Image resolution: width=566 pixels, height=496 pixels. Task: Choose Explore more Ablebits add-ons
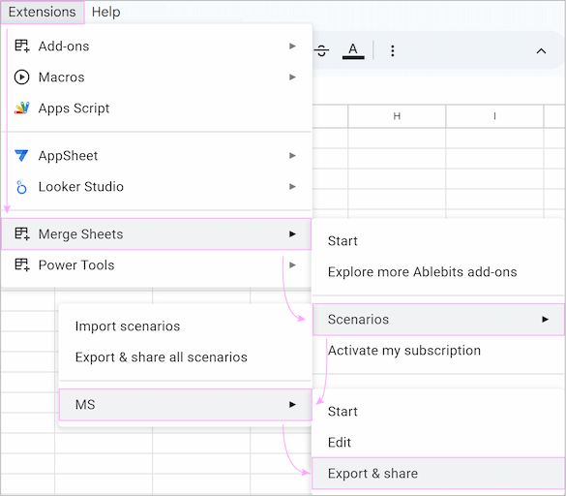click(x=438, y=272)
